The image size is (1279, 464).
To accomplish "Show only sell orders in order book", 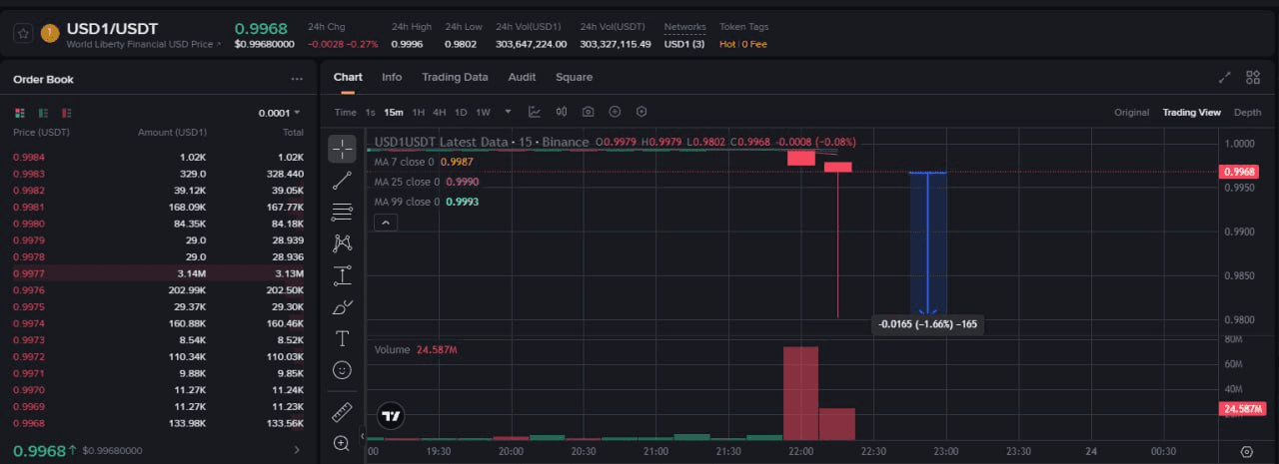I will tap(67, 113).
